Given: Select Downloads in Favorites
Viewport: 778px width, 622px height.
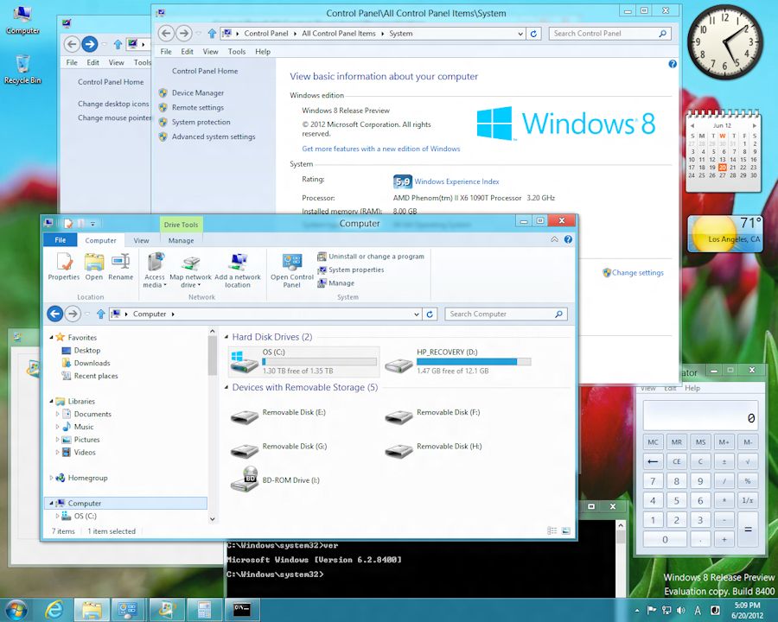Looking at the screenshot, I should pyautogui.click(x=92, y=363).
